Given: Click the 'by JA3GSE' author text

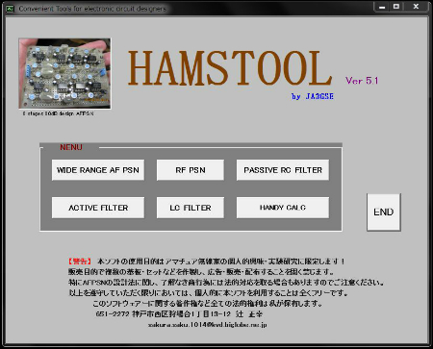Looking at the screenshot, I should (313, 96).
